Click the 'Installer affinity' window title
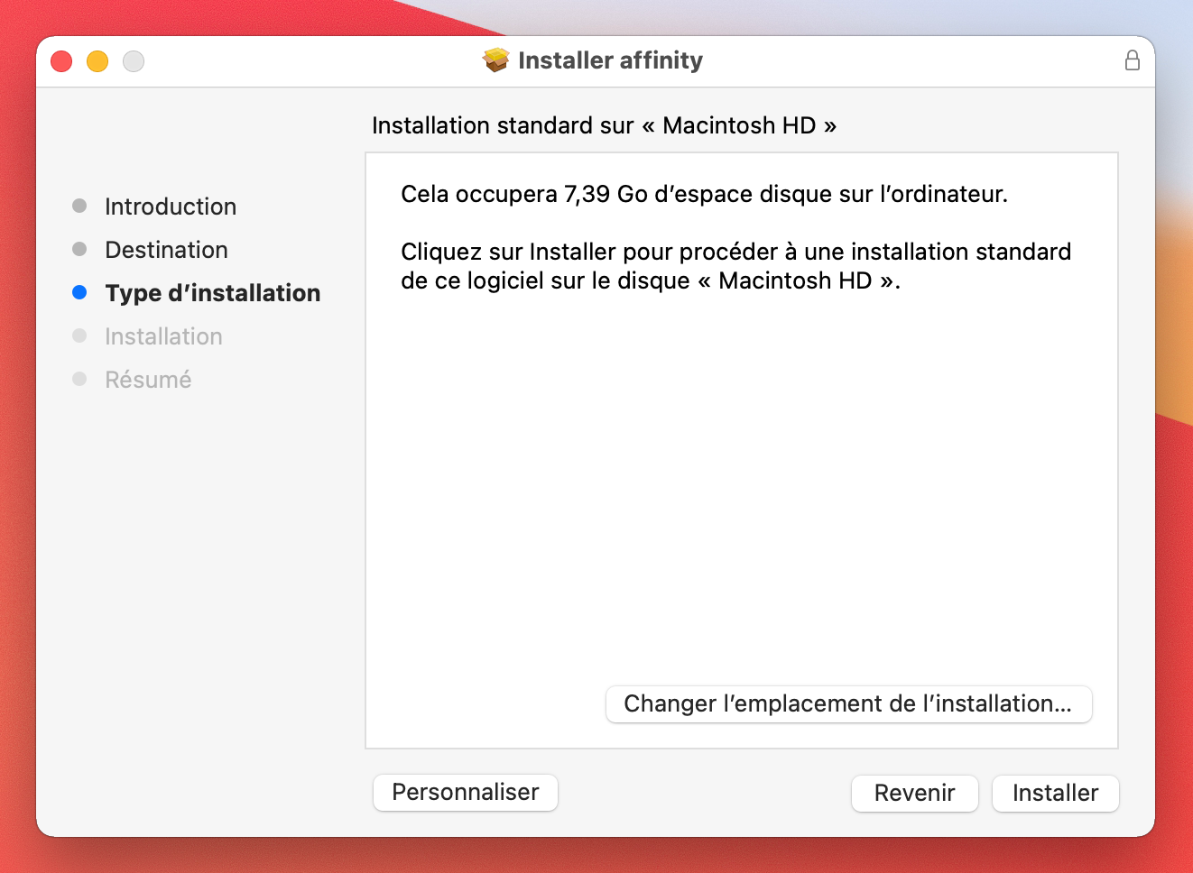Image resolution: width=1193 pixels, height=873 pixels. pos(610,60)
